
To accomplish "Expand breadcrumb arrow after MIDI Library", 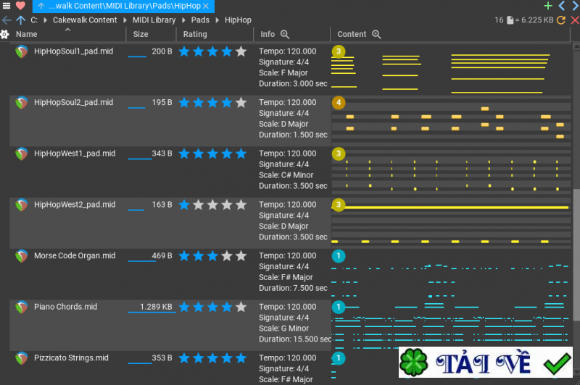I will (183, 20).
